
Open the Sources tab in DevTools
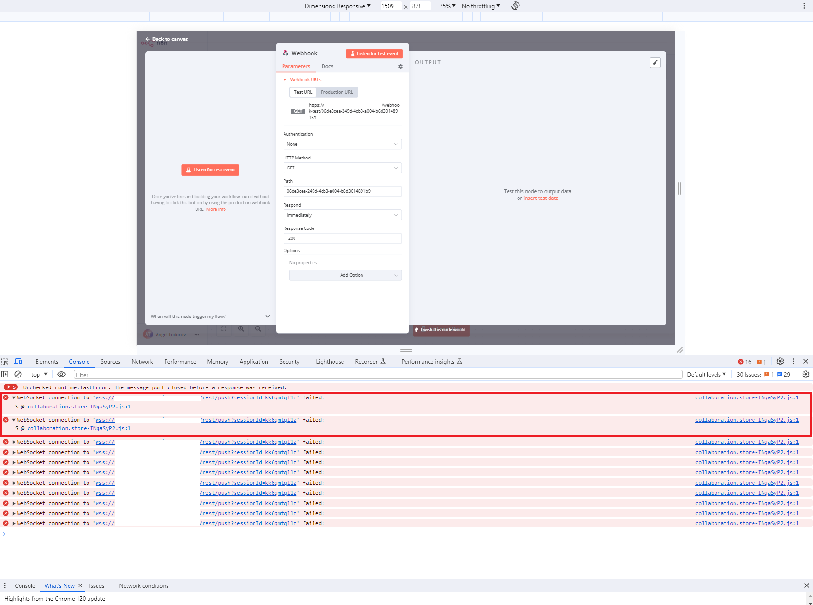(110, 362)
